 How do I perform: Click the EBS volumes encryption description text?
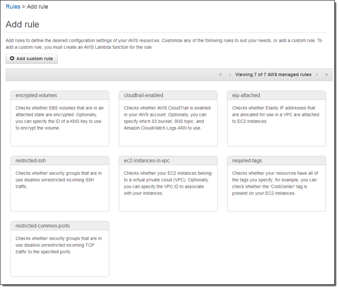(59, 118)
